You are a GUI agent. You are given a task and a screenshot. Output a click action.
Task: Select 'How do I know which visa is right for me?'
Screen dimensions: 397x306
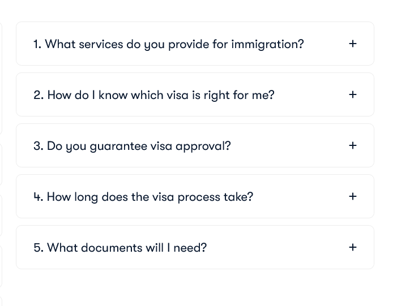pyautogui.click(x=161, y=95)
